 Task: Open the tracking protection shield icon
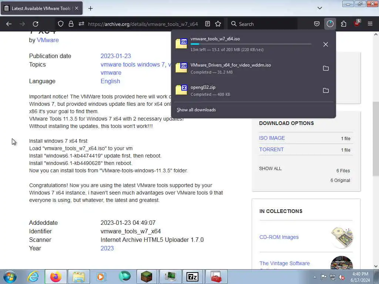[x=61, y=24]
